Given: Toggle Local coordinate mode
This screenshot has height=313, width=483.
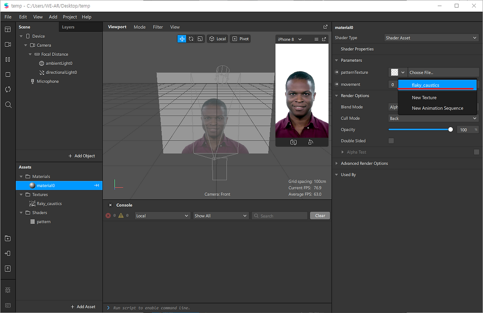Looking at the screenshot, I should pos(217,39).
